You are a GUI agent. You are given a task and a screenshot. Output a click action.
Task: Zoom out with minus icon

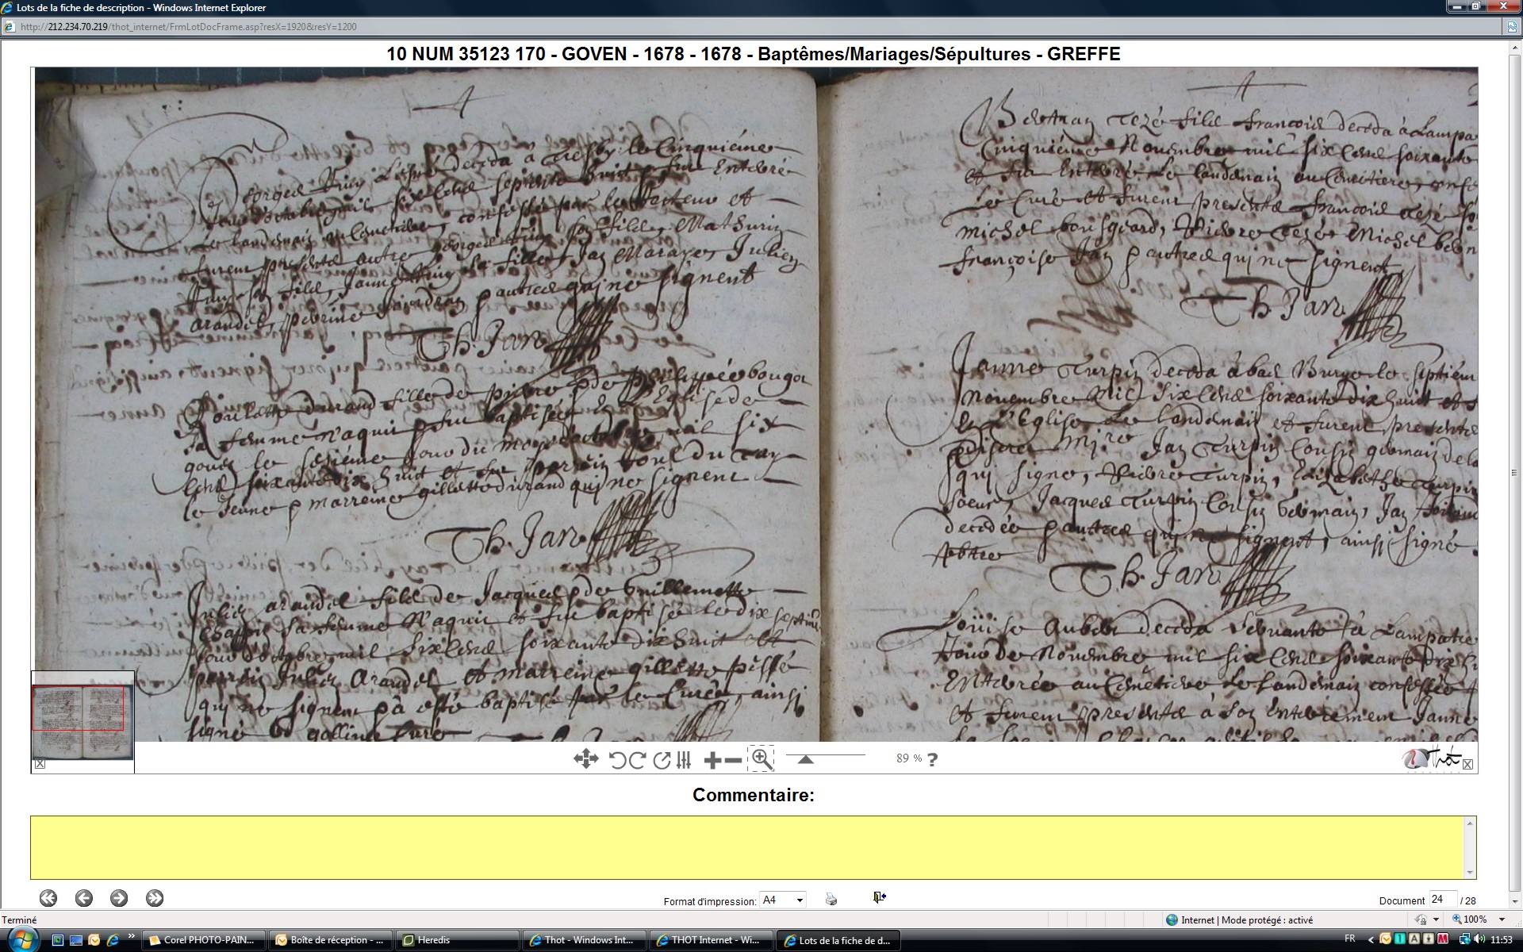734,760
